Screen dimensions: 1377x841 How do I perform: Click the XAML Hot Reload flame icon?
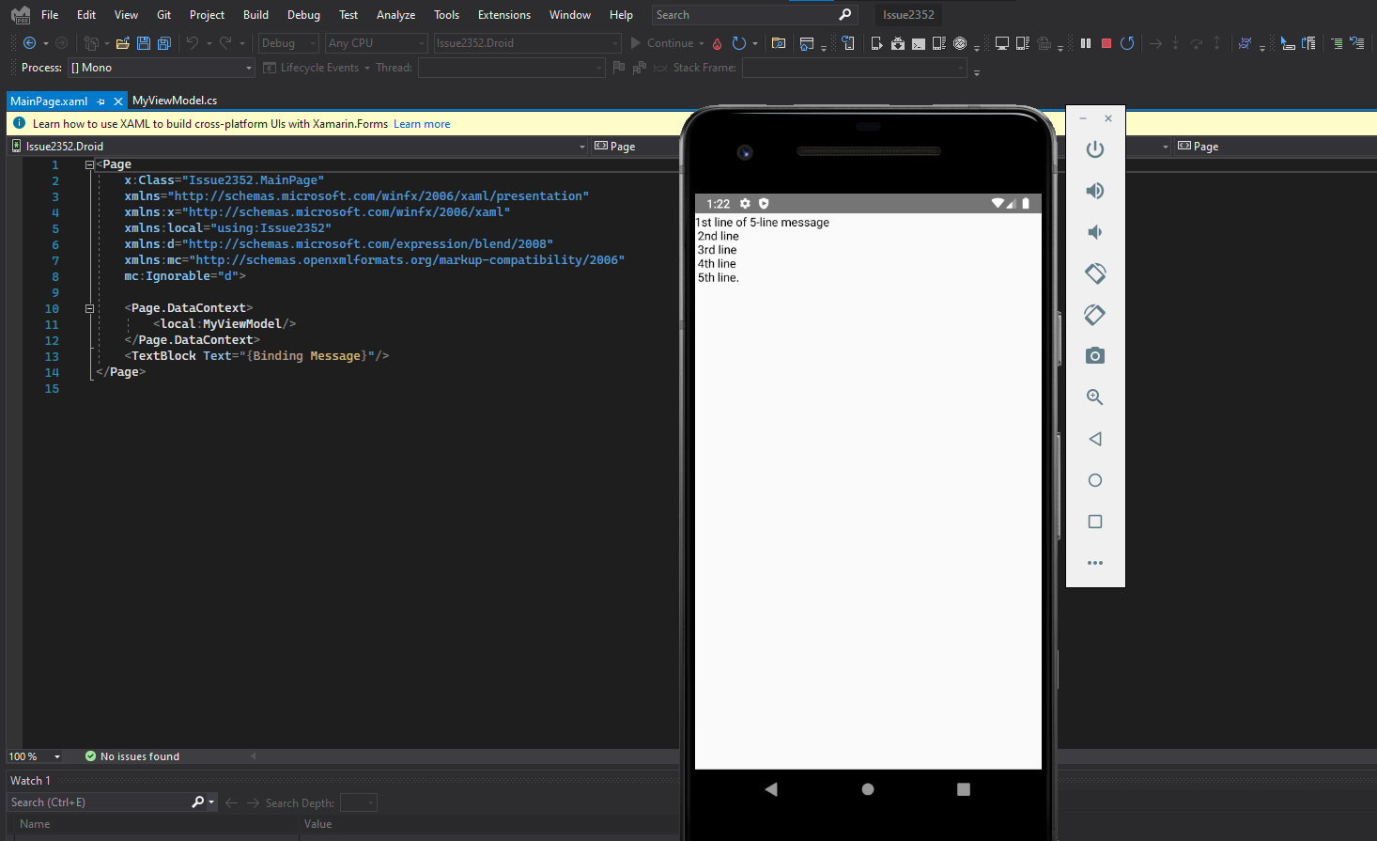coord(716,42)
